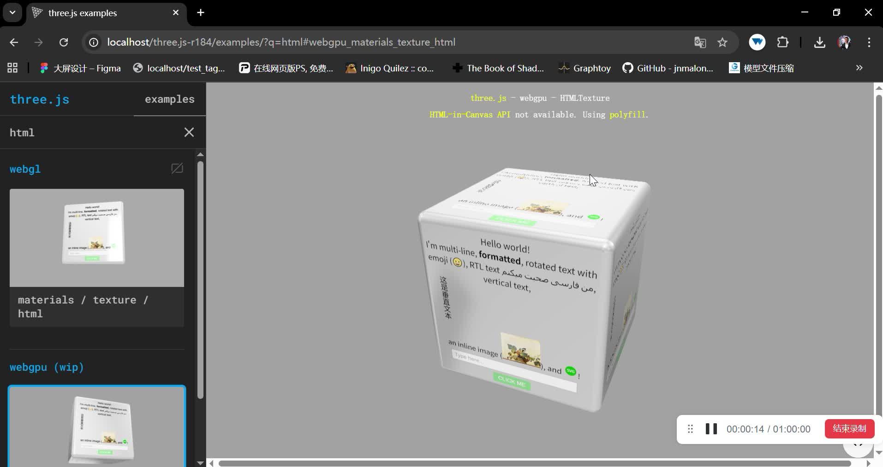Open the Inigo Quilez bookmark
This screenshot has height=467, width=883.
click(390, 68)
